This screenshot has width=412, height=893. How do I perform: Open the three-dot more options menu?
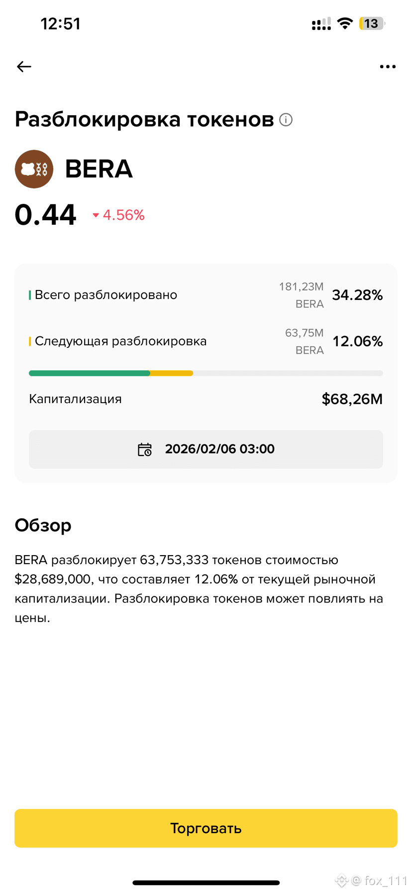(388, 66)
